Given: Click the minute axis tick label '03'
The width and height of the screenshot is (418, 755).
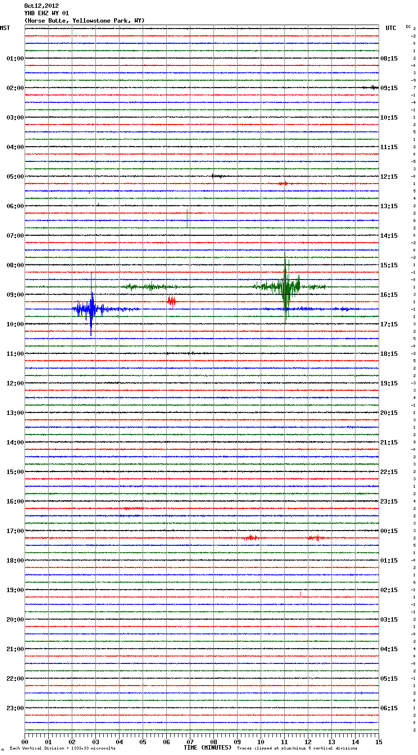Looking at the screenshot, I should pos(96,742).
